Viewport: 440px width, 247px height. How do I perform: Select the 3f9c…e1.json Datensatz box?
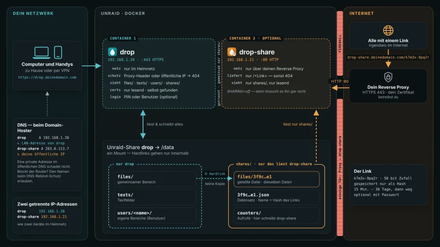[276, 197]
